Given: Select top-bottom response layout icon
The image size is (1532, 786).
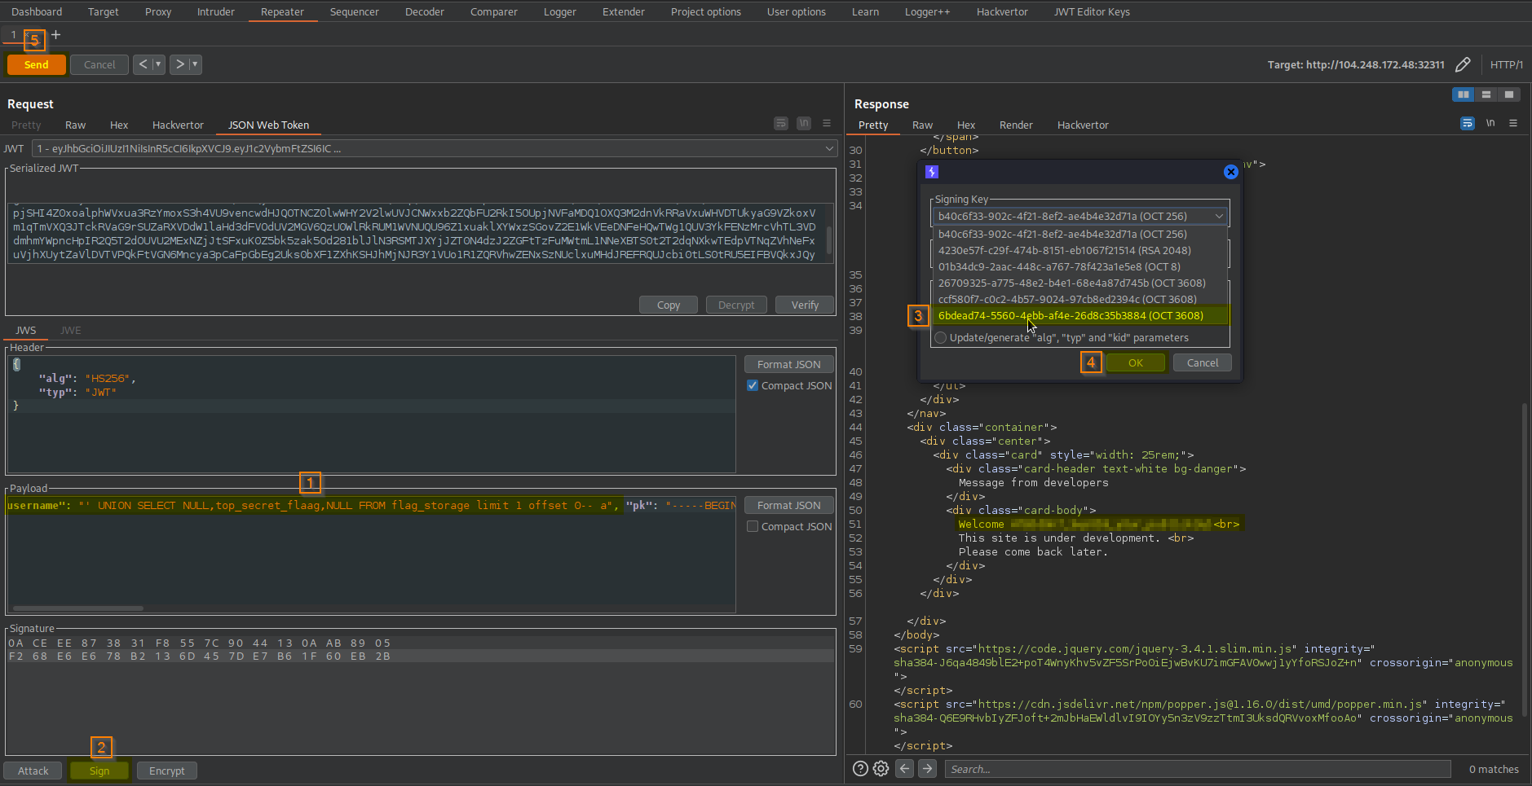Looking at the screenshot, I should tap(1486, 94).
